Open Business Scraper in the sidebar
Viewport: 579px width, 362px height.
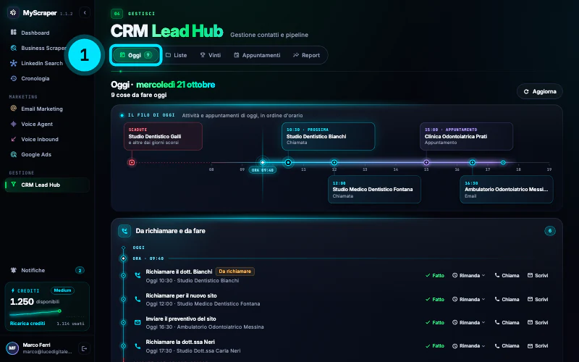pyautogui.click(x=38, y=48)
